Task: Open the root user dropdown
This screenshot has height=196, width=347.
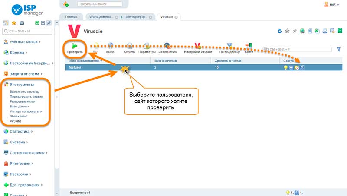Action: [332, 4]
